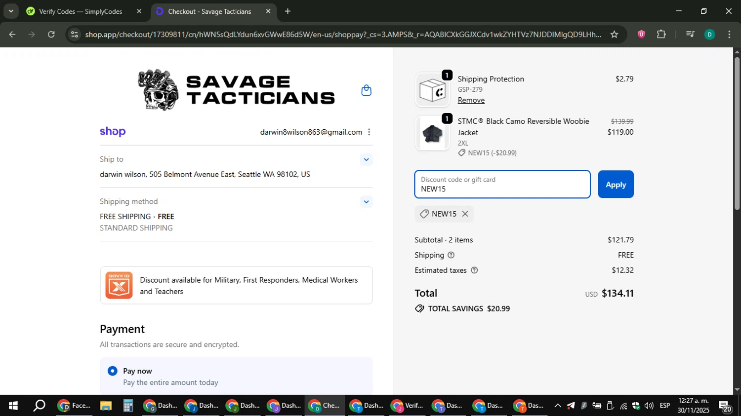Click the Shipping Protection product thumbnail

tap(432, 90)
